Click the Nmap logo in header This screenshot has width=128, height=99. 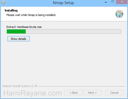point(119,14)
